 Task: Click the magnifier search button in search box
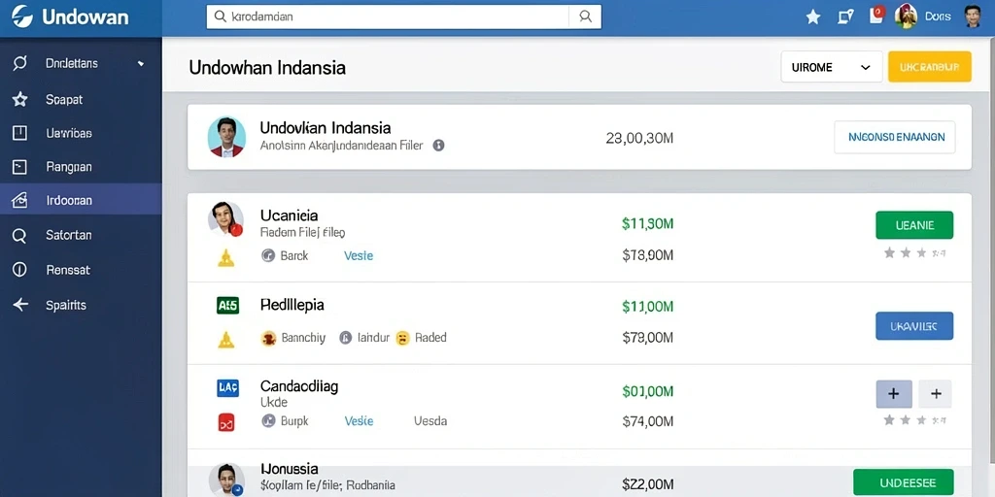585,17
